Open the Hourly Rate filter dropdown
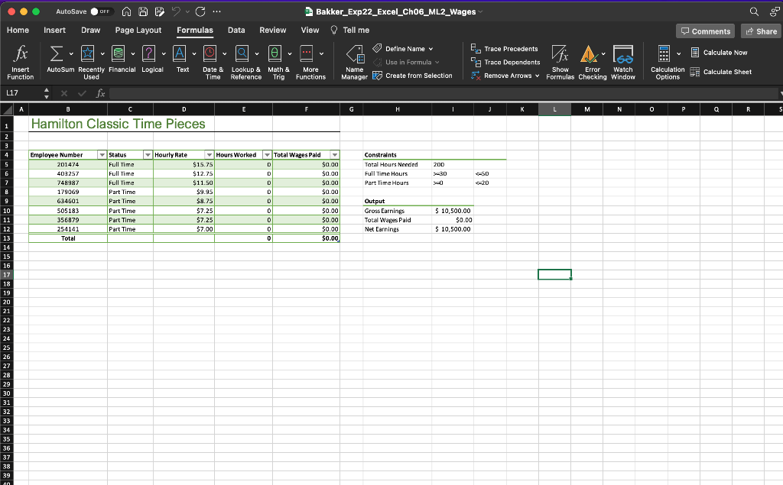 tap(210, 154)
